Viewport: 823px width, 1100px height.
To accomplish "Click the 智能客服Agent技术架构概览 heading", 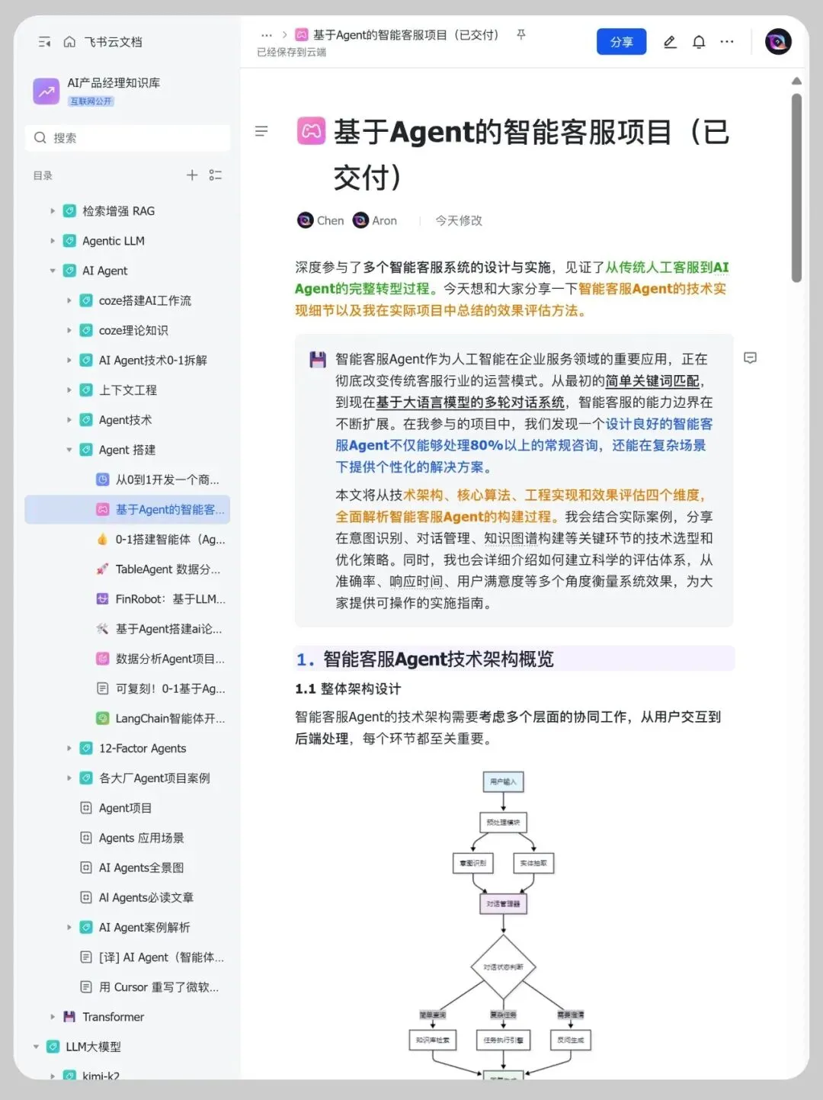I will pyautogui.click(x=438, y=659).
